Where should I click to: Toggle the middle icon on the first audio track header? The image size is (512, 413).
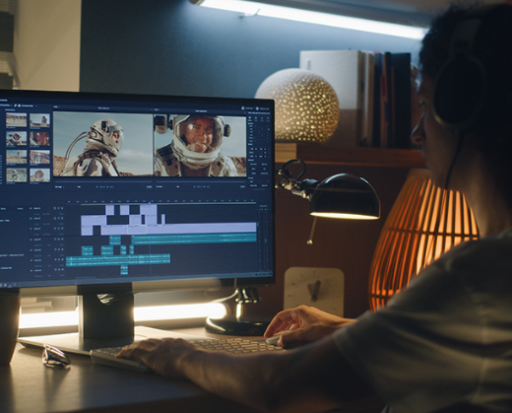59,240
